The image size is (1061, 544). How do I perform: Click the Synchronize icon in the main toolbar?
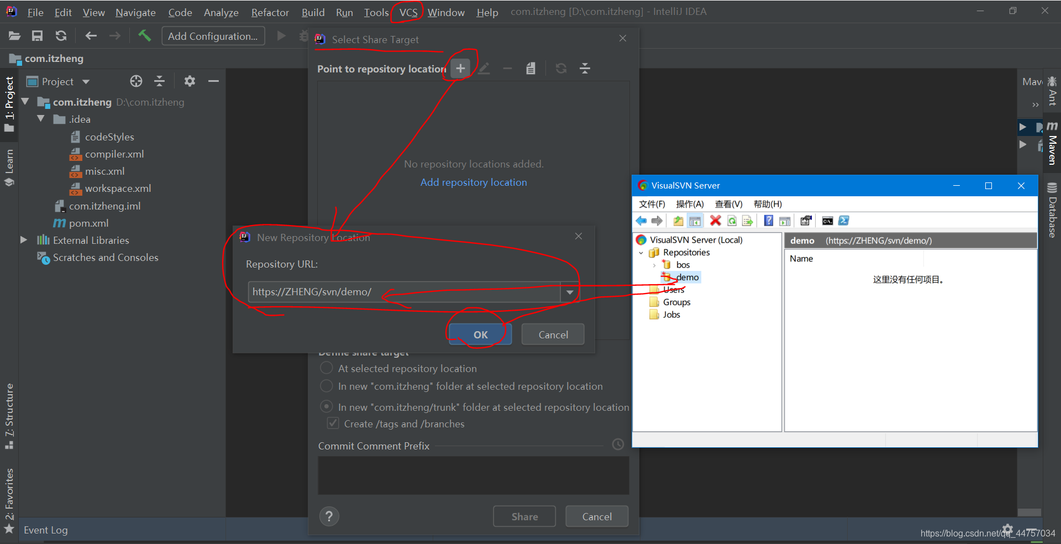[x=61, y=36]
